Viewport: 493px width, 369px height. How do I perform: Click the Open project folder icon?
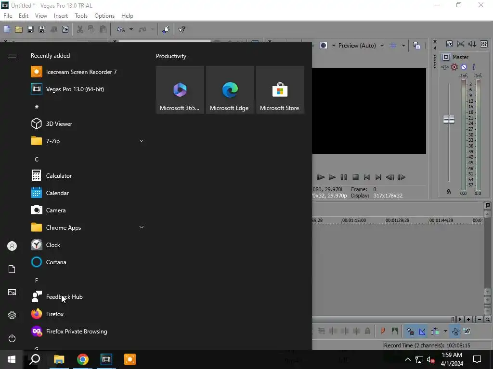click(x=19, y=29)
